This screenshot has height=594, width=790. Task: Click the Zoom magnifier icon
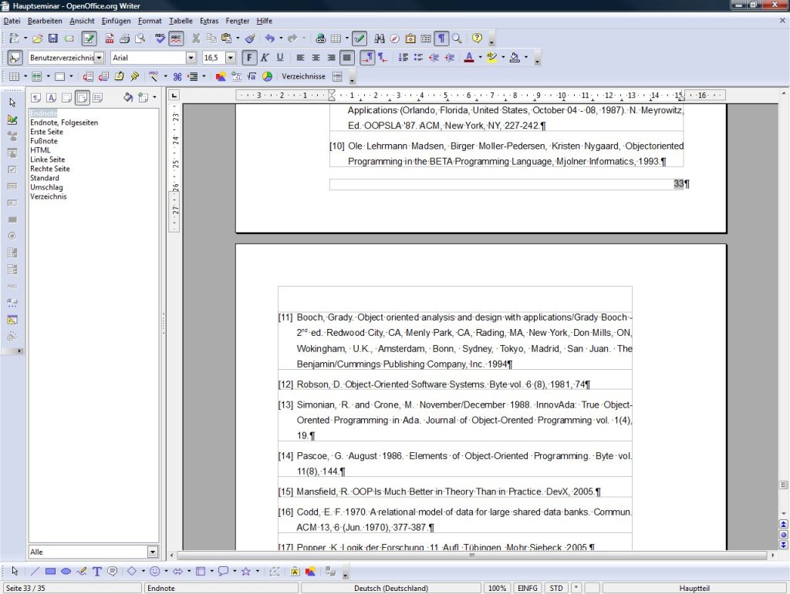457,39
